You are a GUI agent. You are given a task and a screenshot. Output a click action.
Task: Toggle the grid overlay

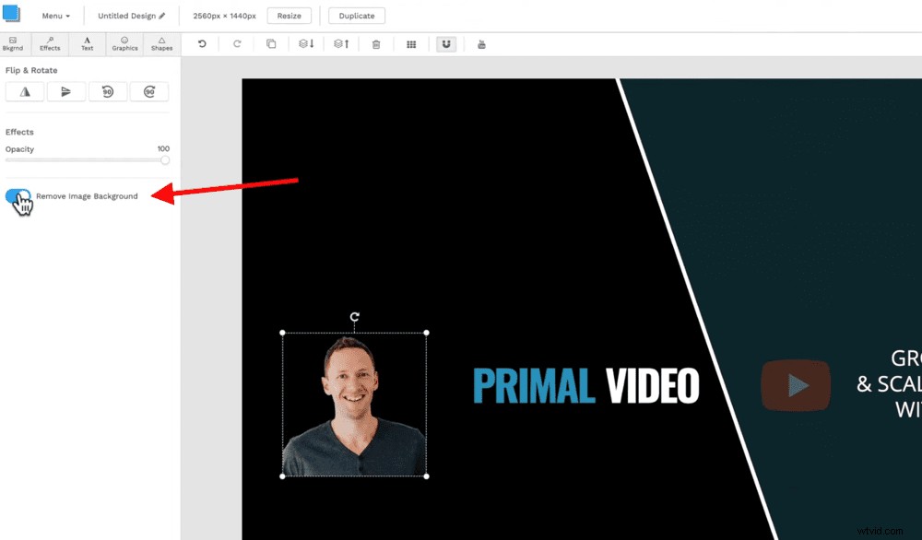411,43
